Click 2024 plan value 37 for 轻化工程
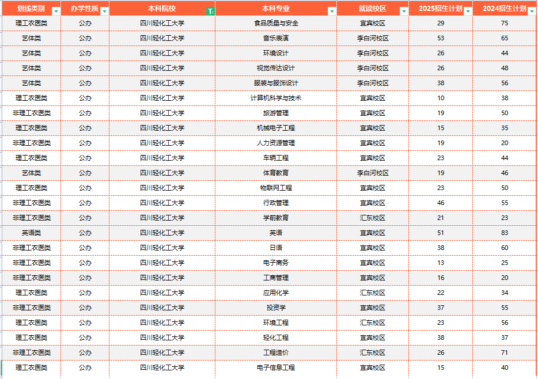This screenshot has width=538, height=379. (x=505, y=338)
